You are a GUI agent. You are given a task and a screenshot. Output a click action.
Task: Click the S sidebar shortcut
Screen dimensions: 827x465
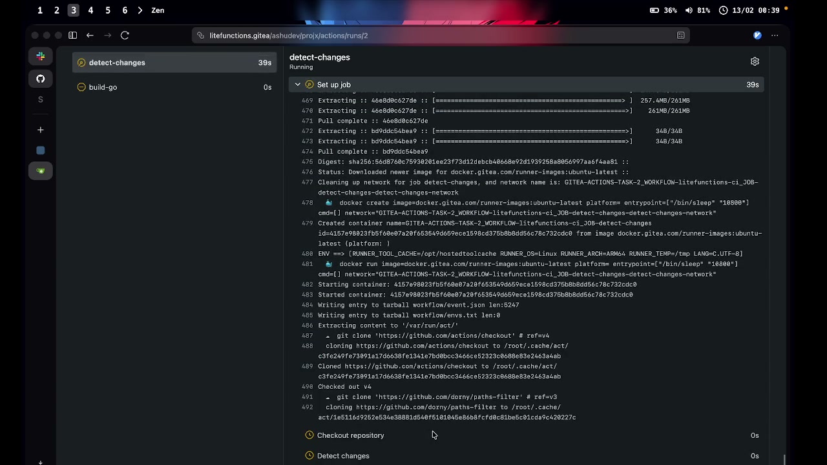point(40,99)
